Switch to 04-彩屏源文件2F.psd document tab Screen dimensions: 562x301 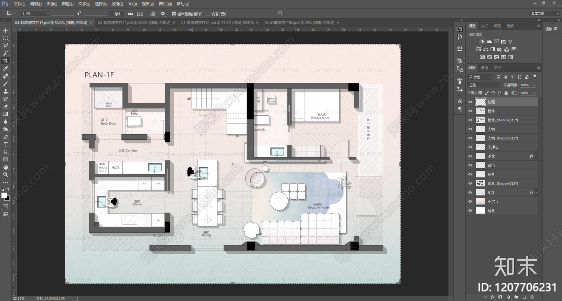coord(134,22)
